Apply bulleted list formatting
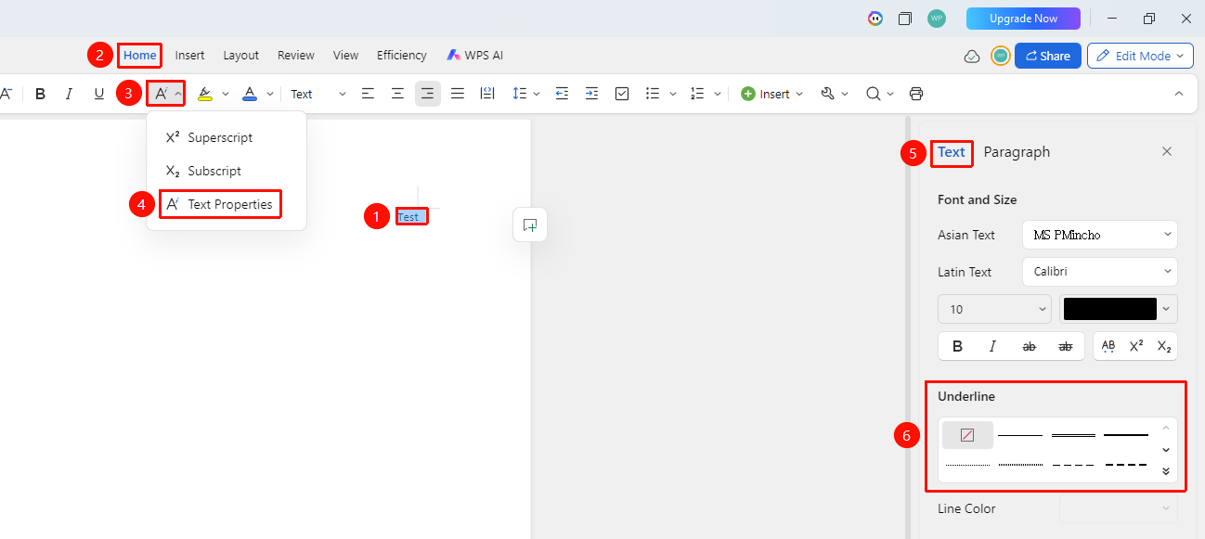The image size is (1205, 539). 653,94
